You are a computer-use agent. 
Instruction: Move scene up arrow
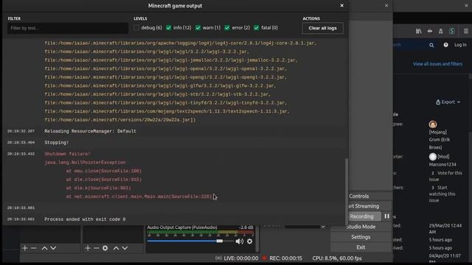[44, 248]
